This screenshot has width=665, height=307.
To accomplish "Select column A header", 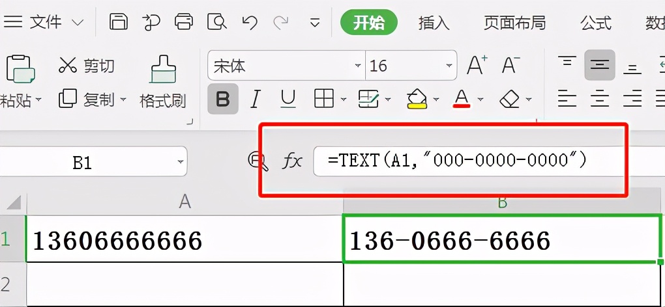I will pyautogui.click(x=185, y=202).
